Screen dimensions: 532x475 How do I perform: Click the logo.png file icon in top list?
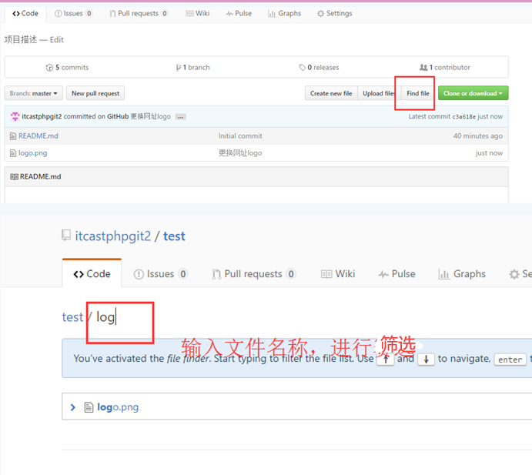click(x=13, y=153)
